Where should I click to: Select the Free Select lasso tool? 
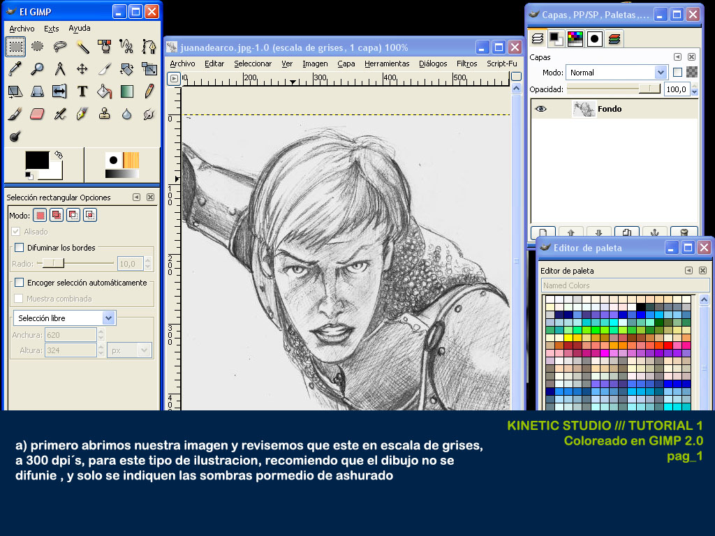coord(60,47)
